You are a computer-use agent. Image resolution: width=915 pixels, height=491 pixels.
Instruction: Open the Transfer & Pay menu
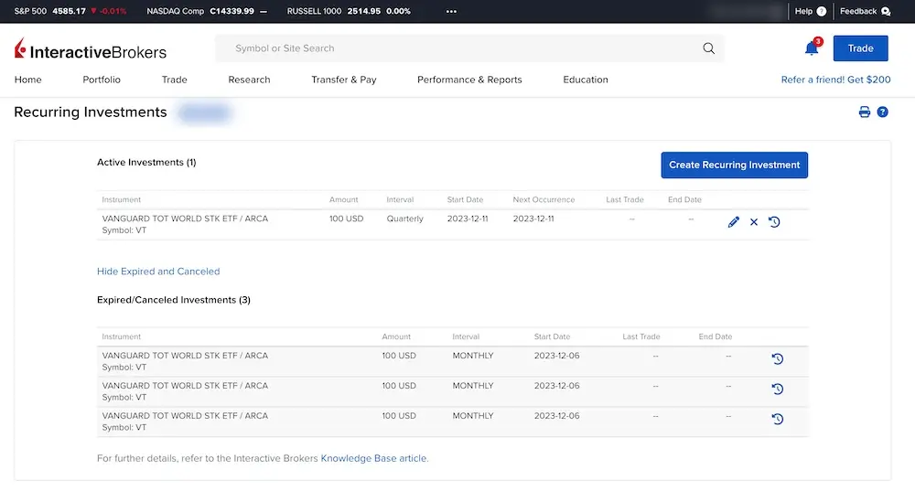[x=344, y=80]
